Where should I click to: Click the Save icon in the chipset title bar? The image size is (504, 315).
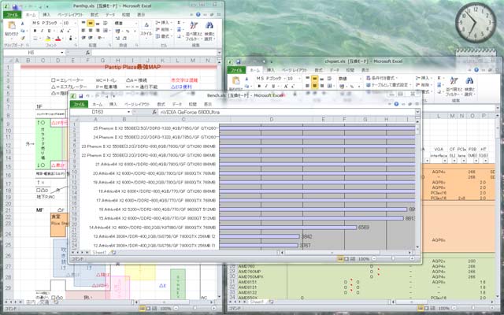(238, 61)
